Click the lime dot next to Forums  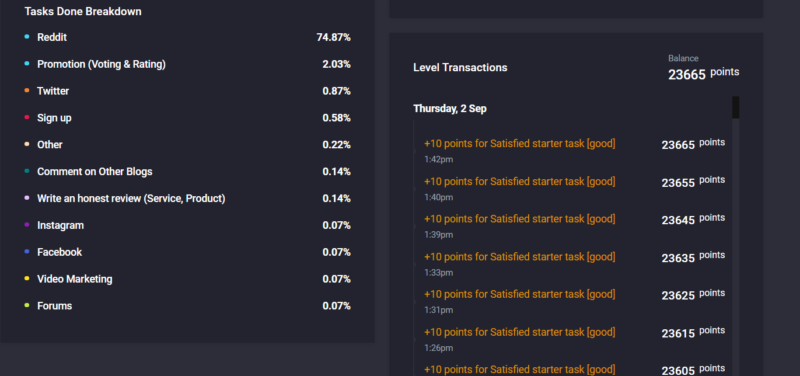tap(27, 305)
